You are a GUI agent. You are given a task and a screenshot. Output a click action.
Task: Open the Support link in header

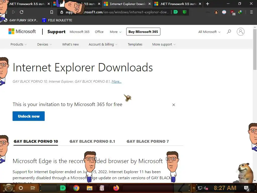(56, 32)
